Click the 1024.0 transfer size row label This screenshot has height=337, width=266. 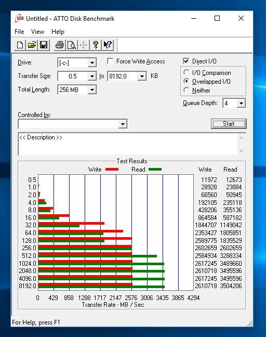pos(28,264)
